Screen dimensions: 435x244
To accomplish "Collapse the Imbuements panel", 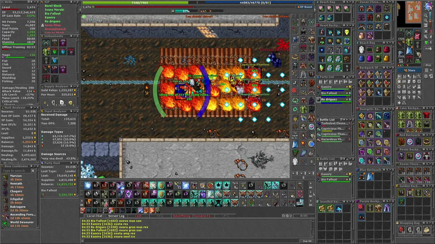I will 75,36.
